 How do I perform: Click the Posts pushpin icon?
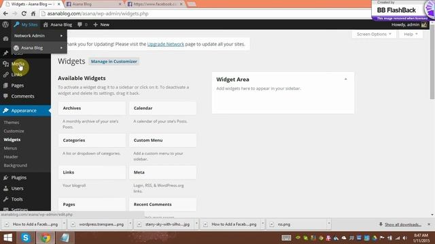pos(5,53)
